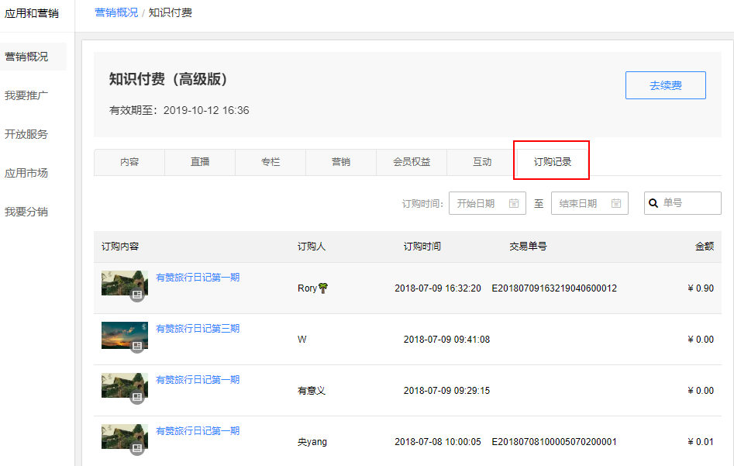
Task: Click the 去续费 button
Action: point(666,85)
